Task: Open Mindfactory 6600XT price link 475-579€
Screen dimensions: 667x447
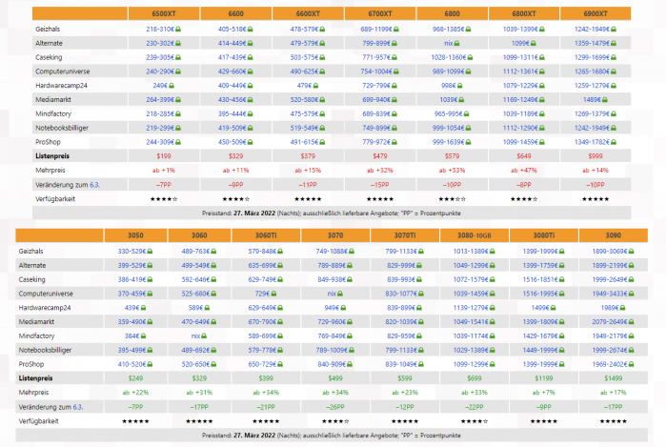Action: tap(305, 114)
